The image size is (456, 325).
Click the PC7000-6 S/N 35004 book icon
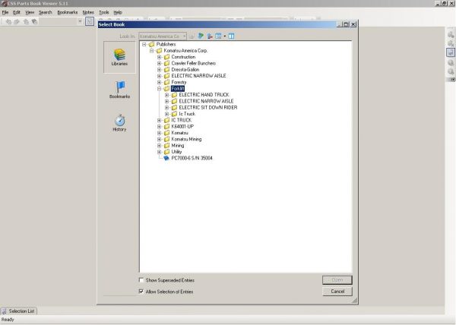tap(166, 158)
